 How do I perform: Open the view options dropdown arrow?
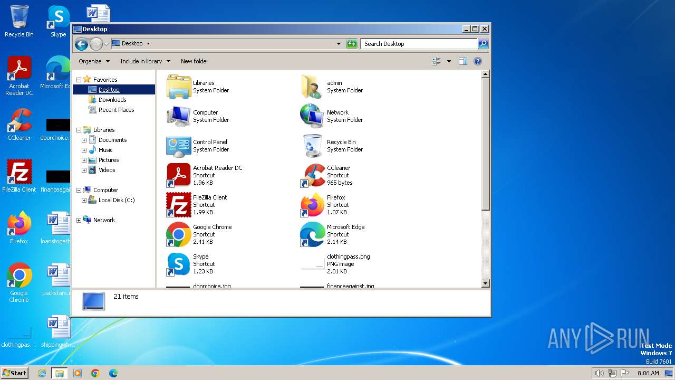click(x=449, y=61)
